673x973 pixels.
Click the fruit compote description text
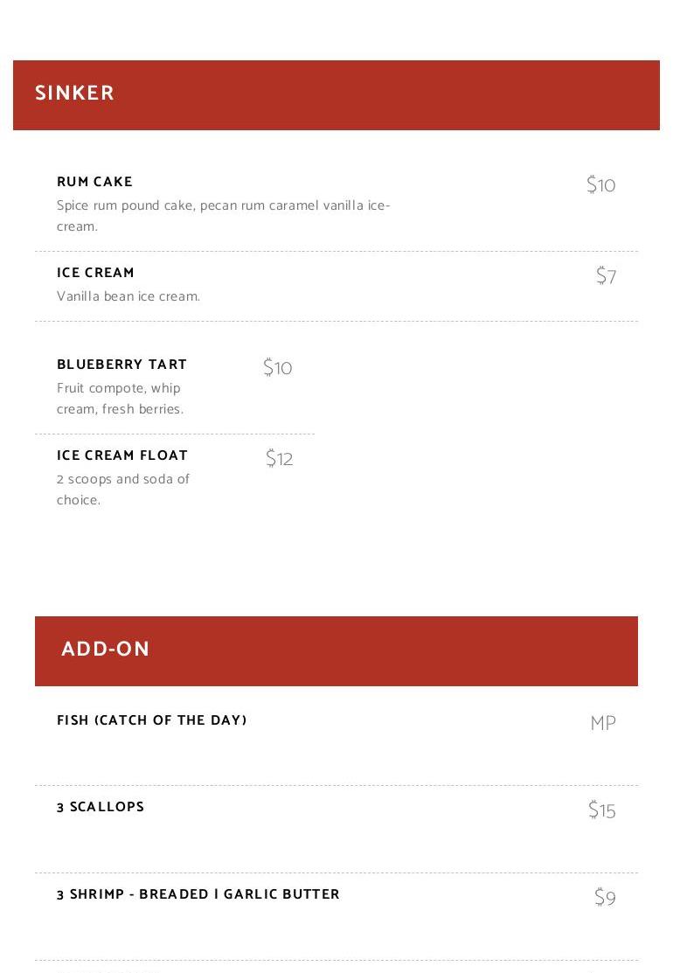tap(120, 399)
